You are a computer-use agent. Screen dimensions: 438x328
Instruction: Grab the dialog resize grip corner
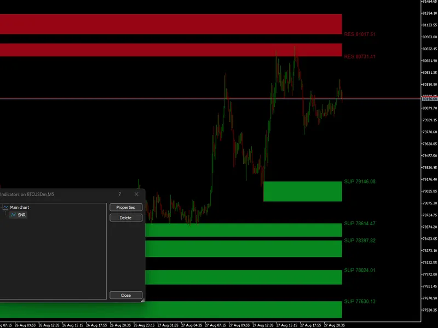click(x=143, y=300)
